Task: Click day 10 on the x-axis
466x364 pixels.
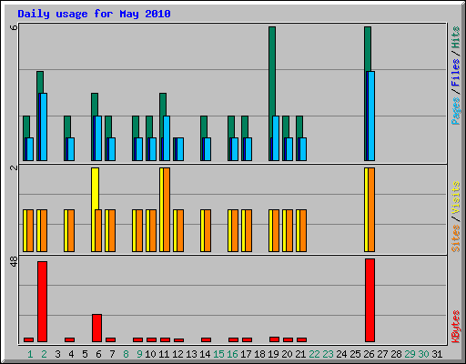Action: click(x=150, y=354)
